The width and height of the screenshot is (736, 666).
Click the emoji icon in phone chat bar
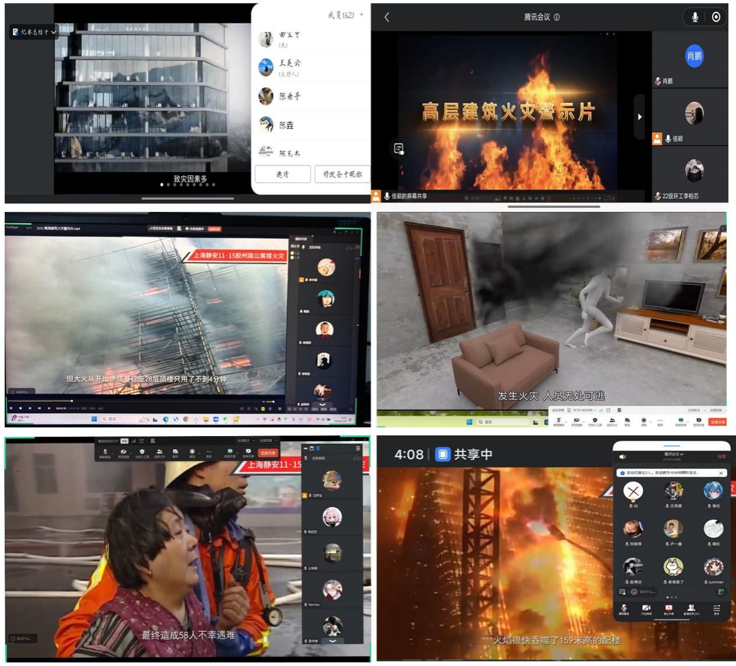pyautogui.click(x=634, y=591)
